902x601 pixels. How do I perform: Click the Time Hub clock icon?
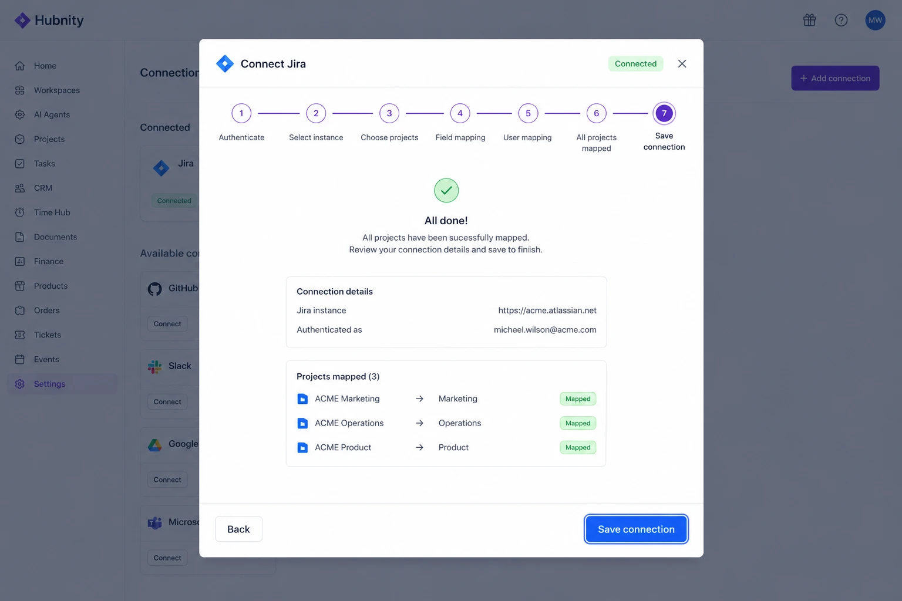point(20,212)
